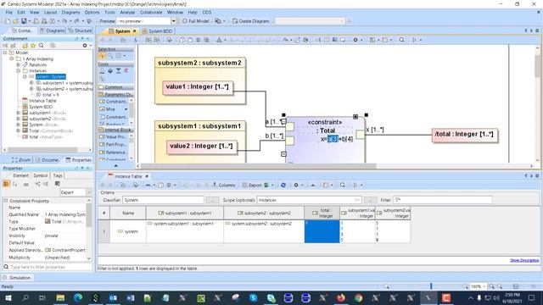
Task: Select the Constraint palette tool
Action: (x=113, y=102)
